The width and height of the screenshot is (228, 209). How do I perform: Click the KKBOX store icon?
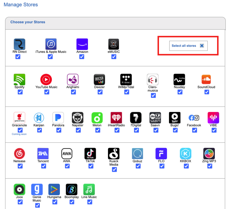(186, 153)
